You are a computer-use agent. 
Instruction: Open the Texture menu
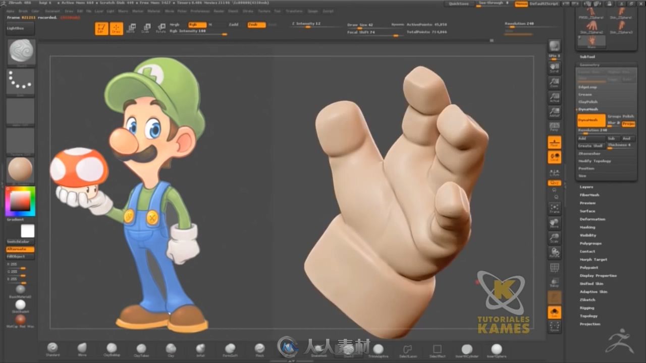263,11
